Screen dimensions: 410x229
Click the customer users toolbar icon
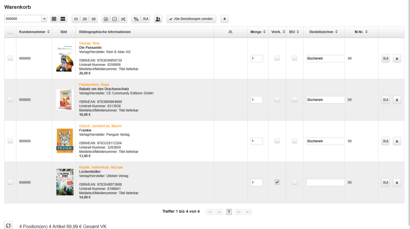pyautogui.click(x=158, y=19)
